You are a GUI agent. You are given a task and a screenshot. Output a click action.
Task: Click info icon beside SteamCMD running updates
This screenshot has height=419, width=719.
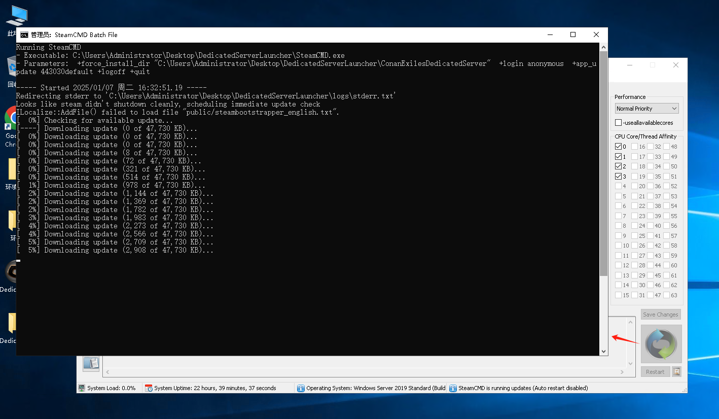[x=453, y=388]
